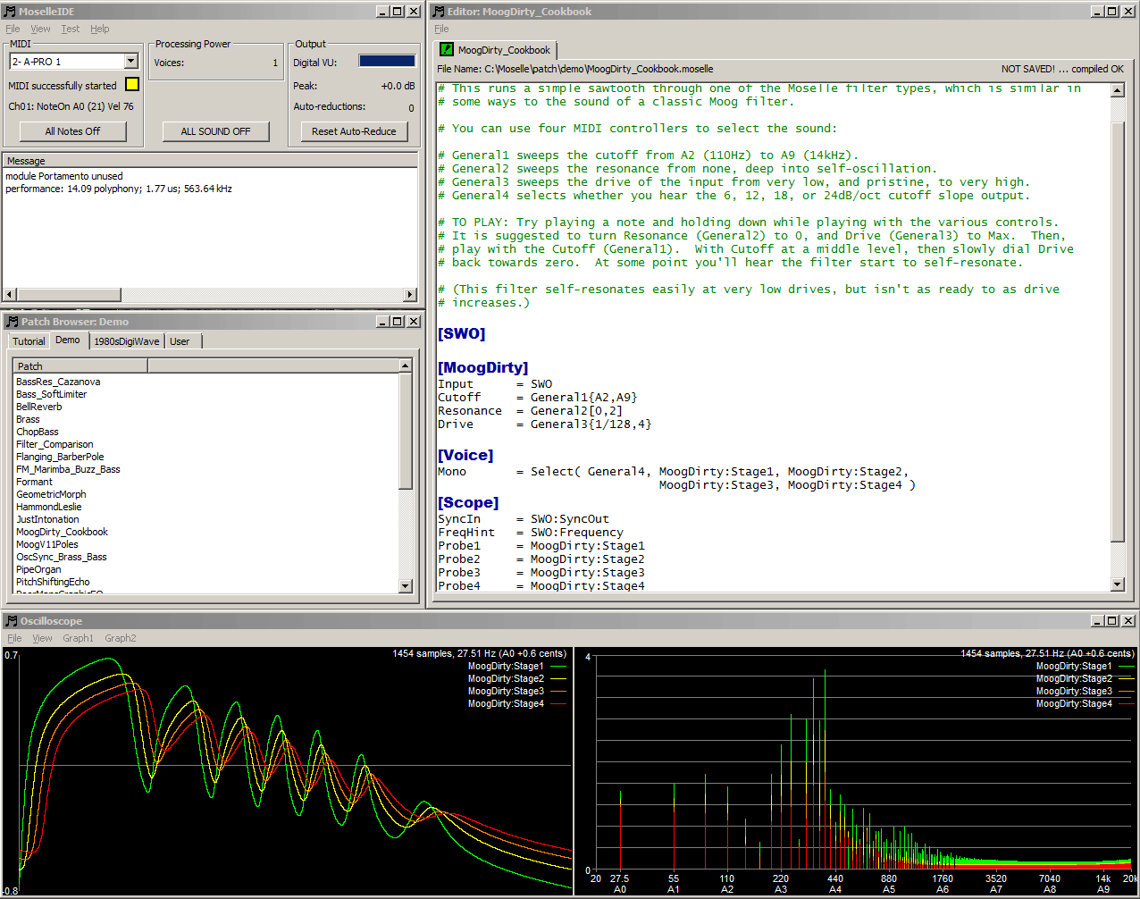This screenshot has height=899, width=1140.
Task: Click the green icon on MoogDirty_Cookbook tab
Action: [x=447, y=50]
